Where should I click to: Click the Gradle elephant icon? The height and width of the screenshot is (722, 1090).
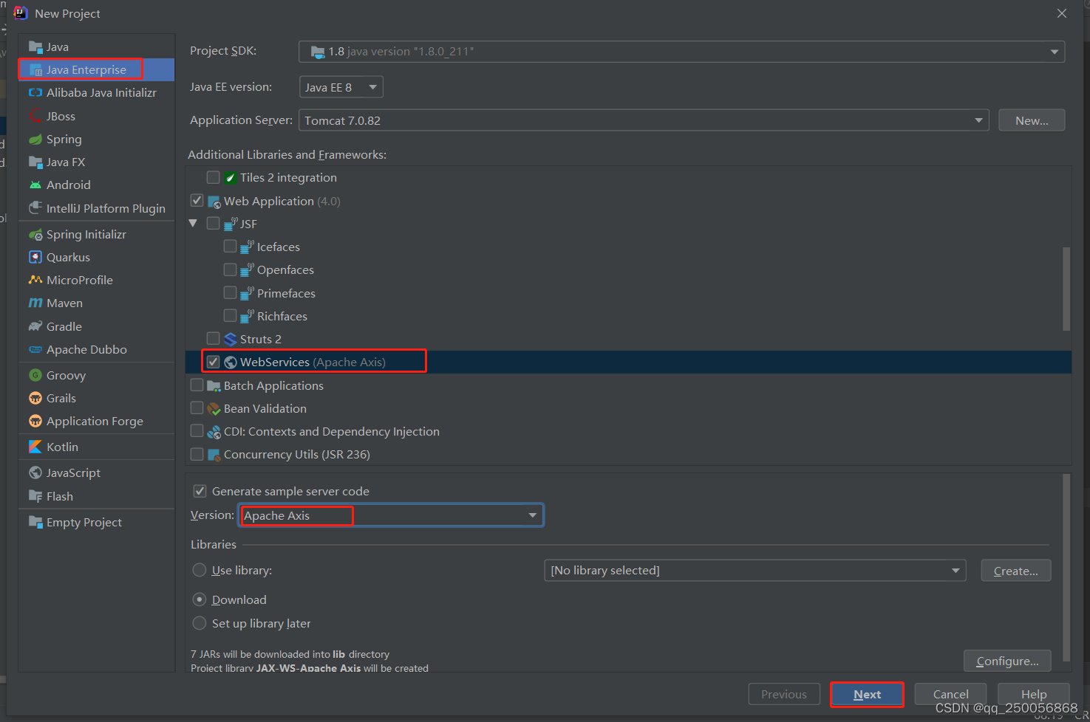coord(35,326)
